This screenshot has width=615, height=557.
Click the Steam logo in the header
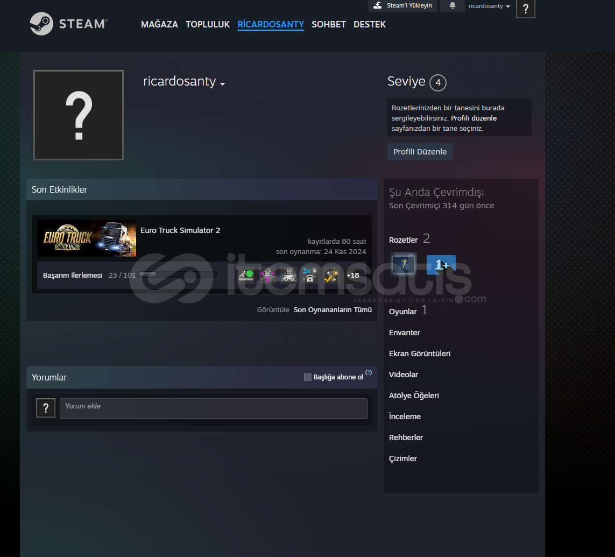[69, 24]
